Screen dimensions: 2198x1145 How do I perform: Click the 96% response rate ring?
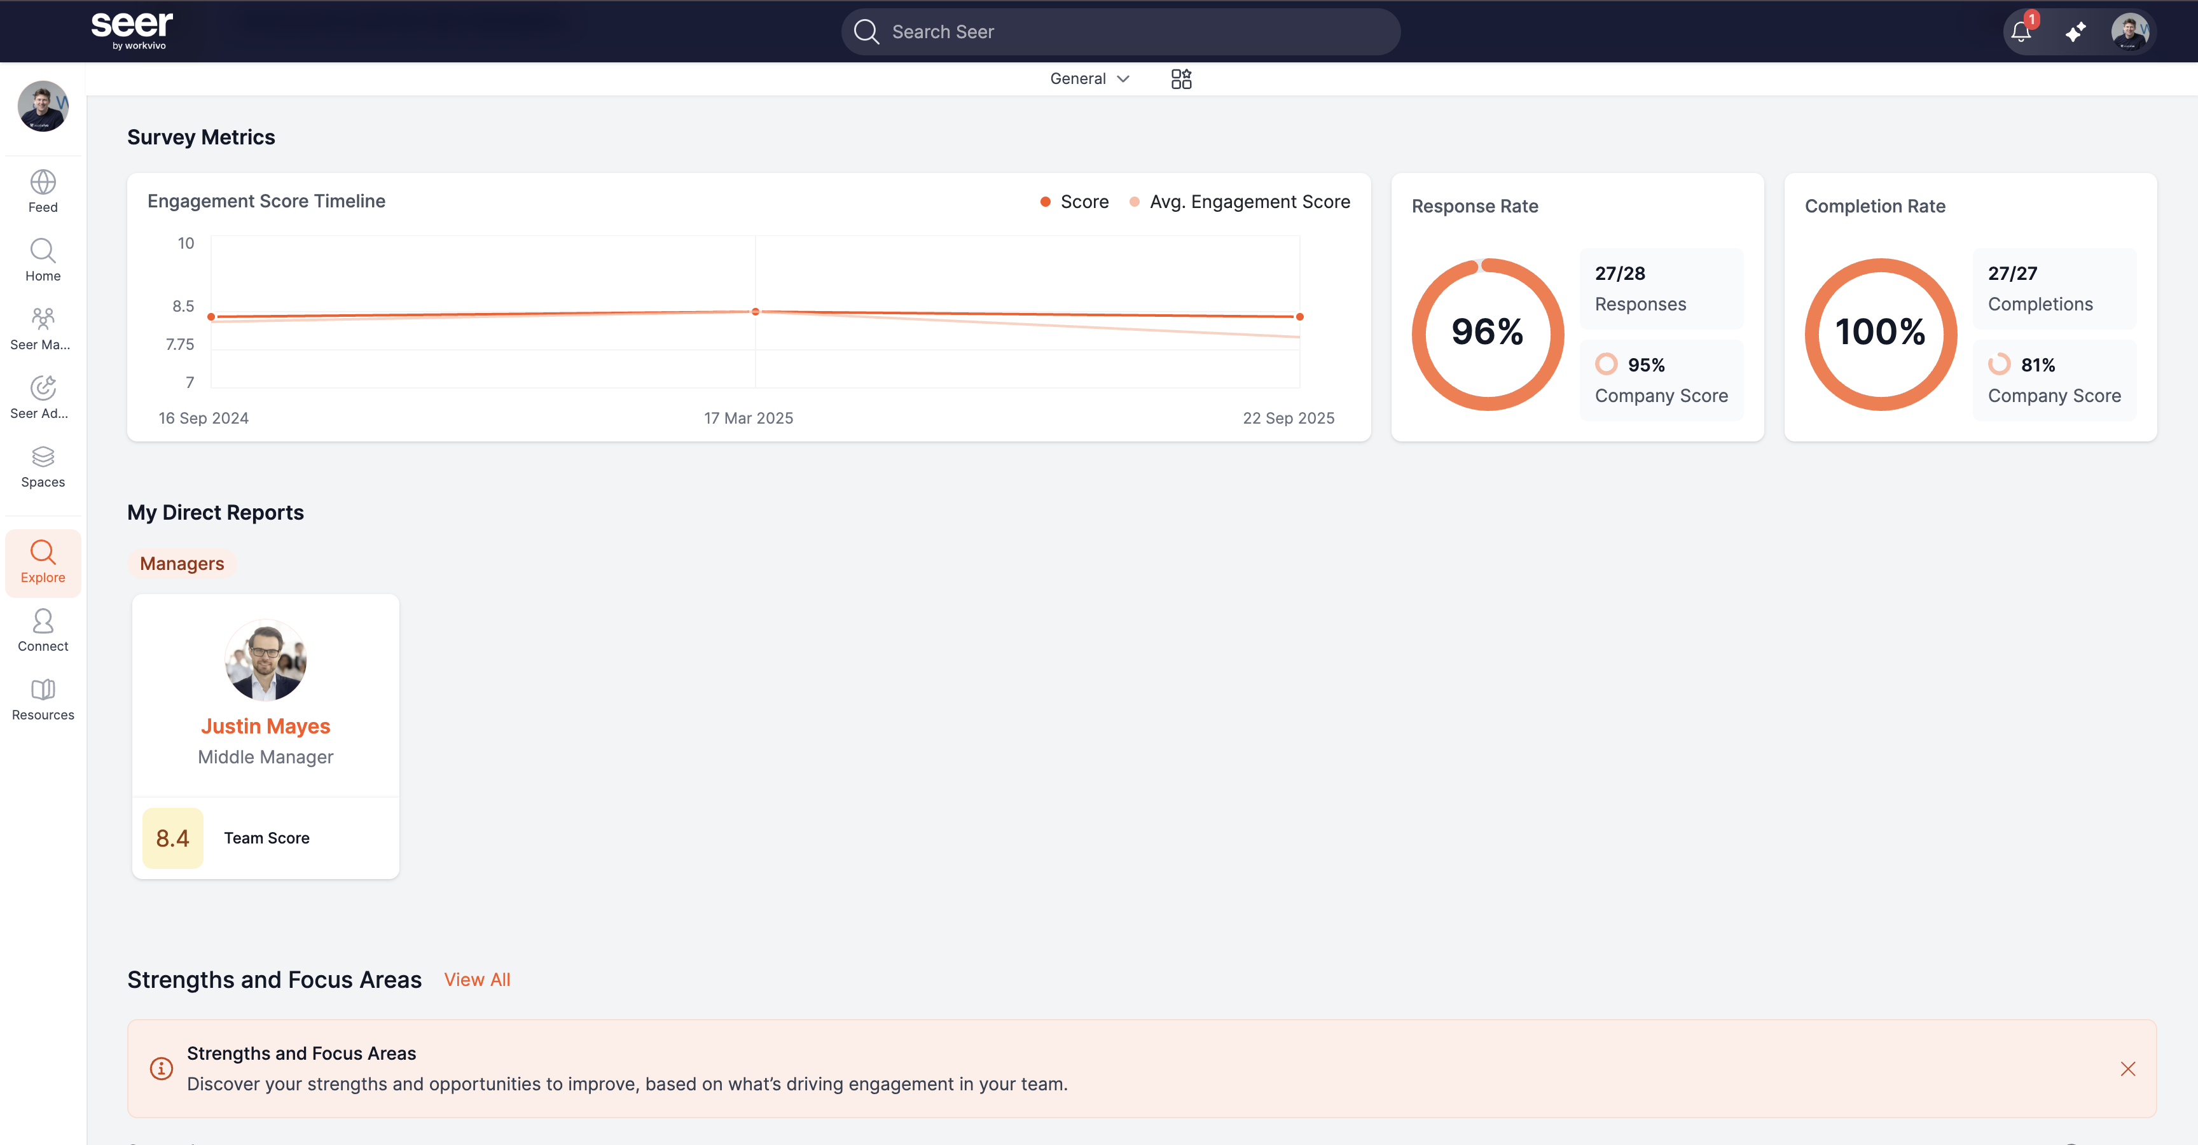pyautogui.click(x=1487, y=333)
